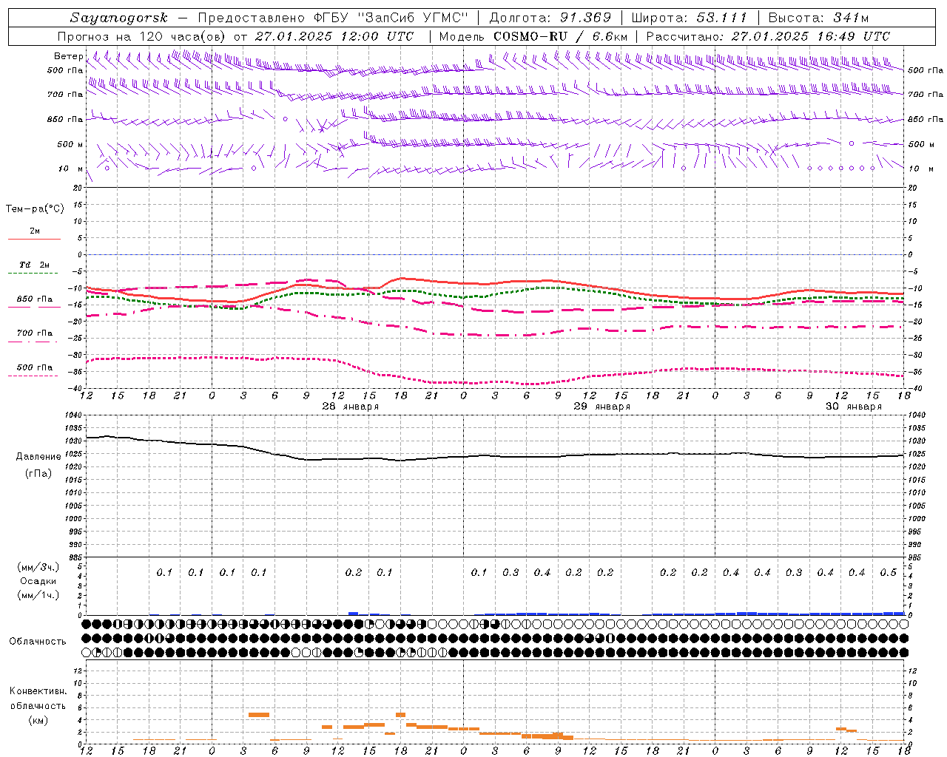Click the 'Конвективн.' convective cloud label
Viewport: 947px width, 757px height.
[38, 691]
